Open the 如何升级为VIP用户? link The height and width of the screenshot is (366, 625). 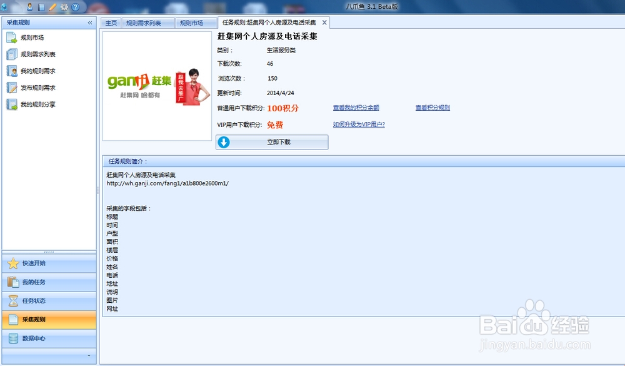point(359,125)
